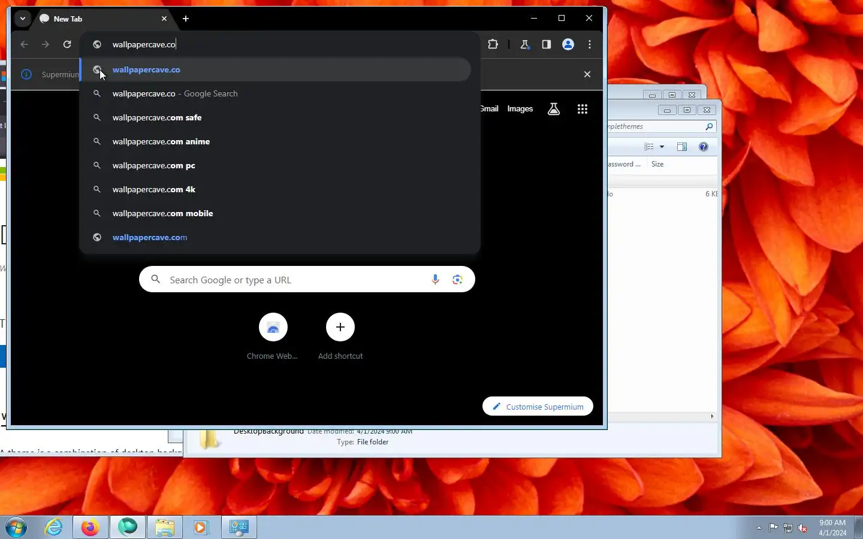This screenshot has width=863, height=539.
Task: Open the Extensions puzzle icon
Action: (x=493, y=44)
